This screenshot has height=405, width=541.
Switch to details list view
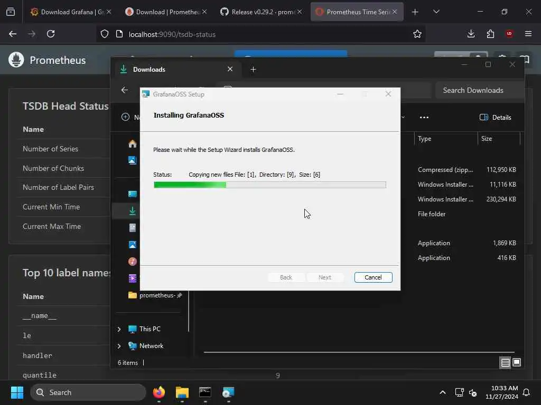tap(505, 362)
